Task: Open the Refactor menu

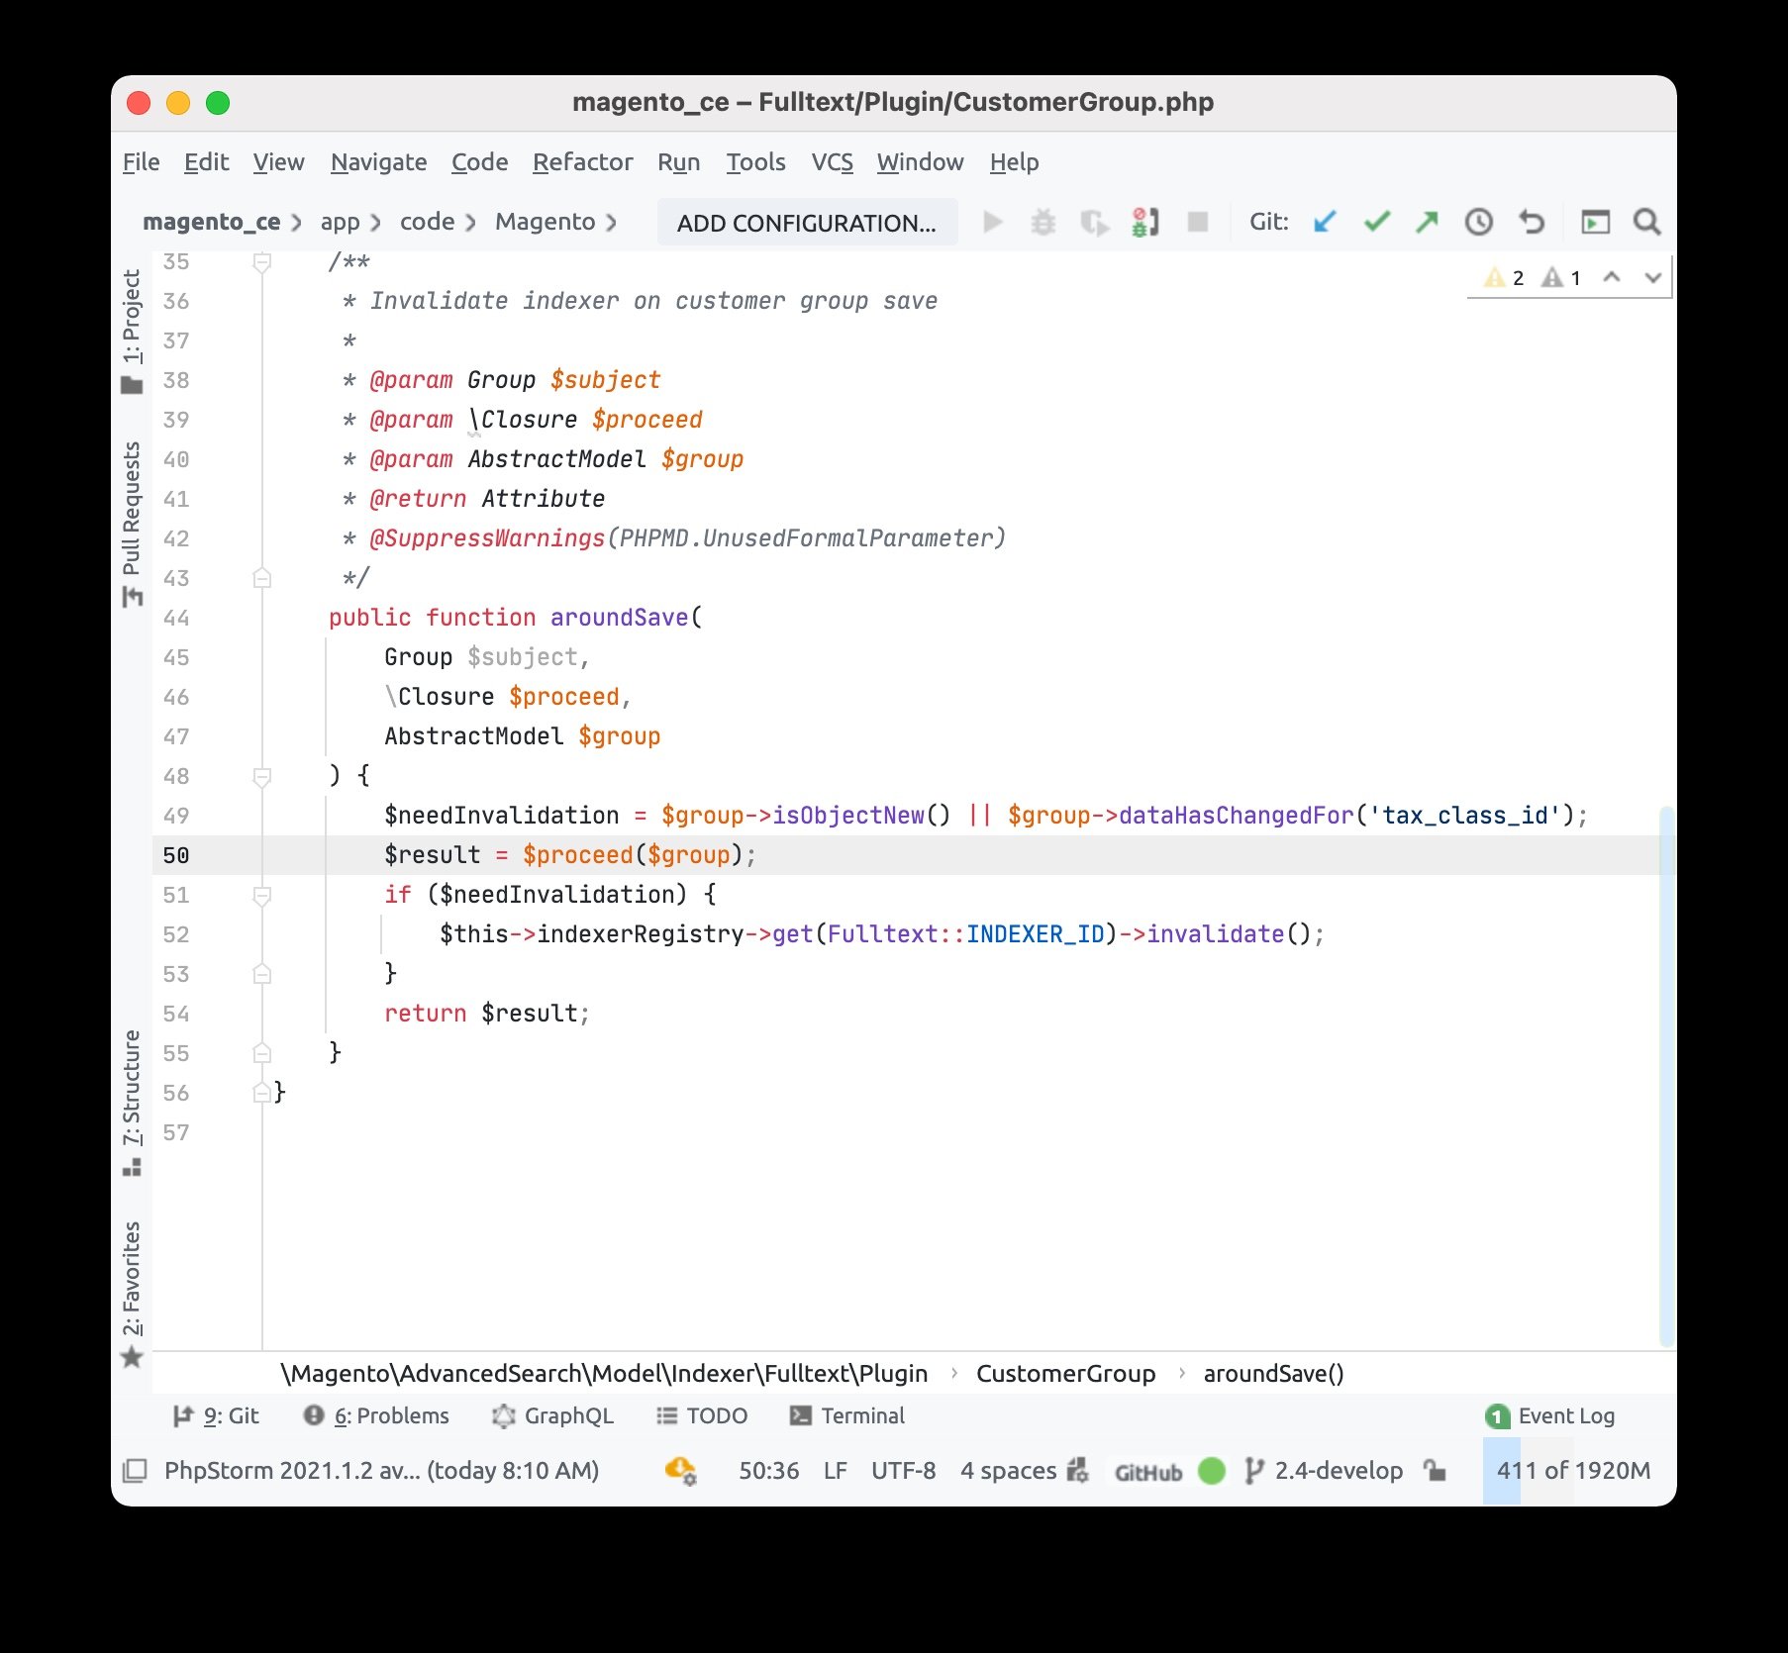Action: (x=582, y=162)
